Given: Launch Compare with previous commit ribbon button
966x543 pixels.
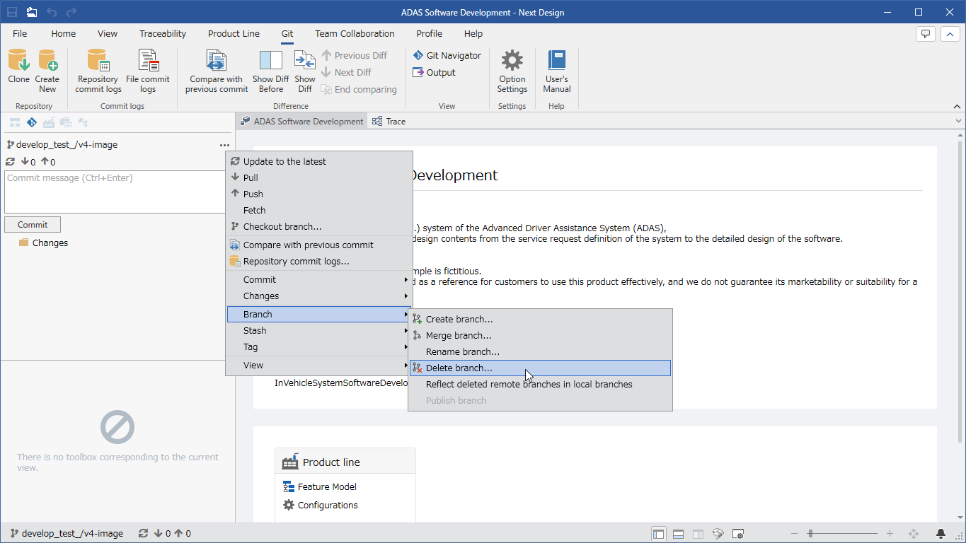Looking at the screenshot, I should 217,71.
